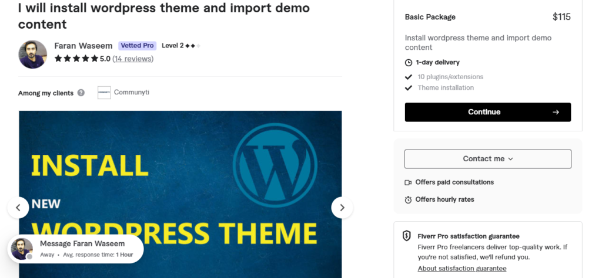
Task: Click the Faran Waseem seller name
Action: tap(83, 46)
